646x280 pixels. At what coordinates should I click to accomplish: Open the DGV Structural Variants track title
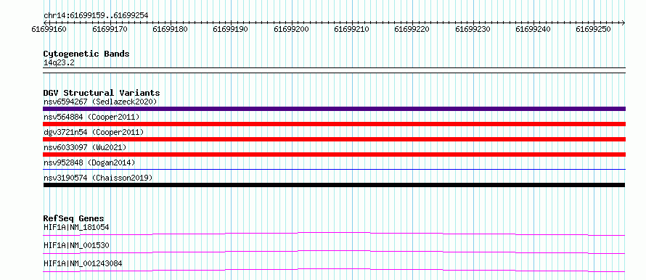(x=102, y=93)
